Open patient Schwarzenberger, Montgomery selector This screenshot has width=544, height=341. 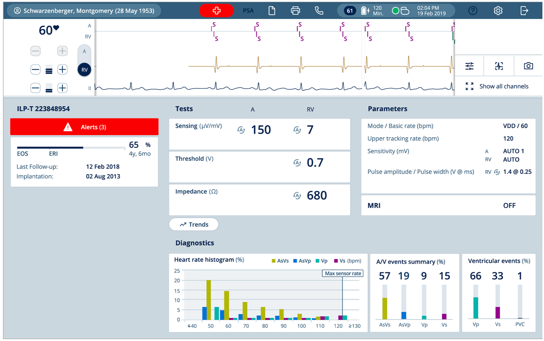(84, 11)
